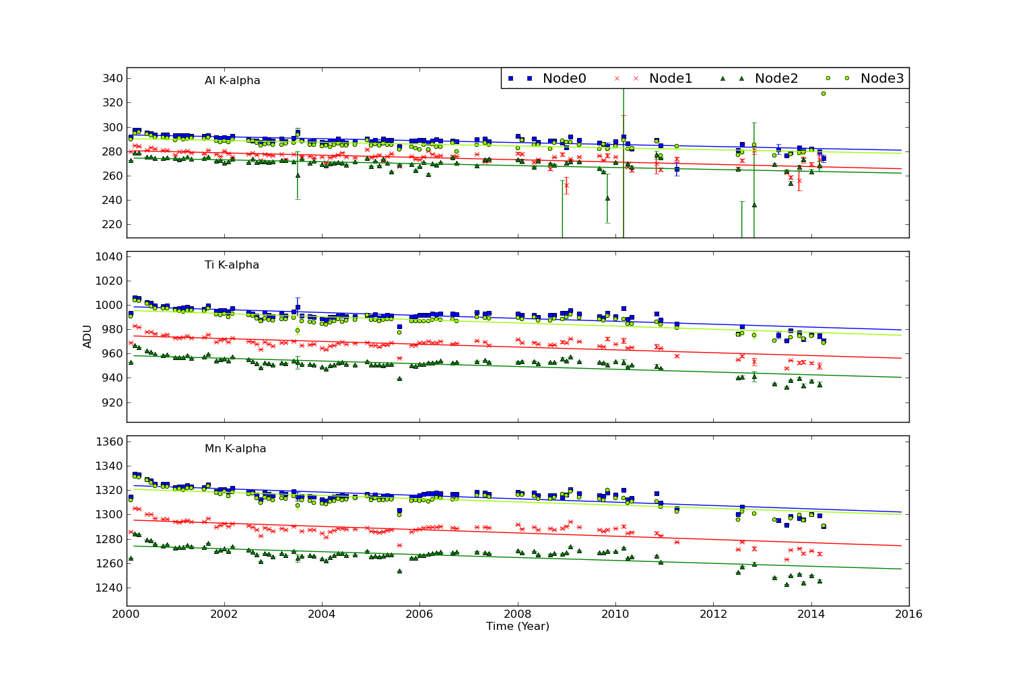The height and width of the screenshot is (673, 1010).
Task: Click the Ti K-alpha panel title
Action: coord(232,265)
